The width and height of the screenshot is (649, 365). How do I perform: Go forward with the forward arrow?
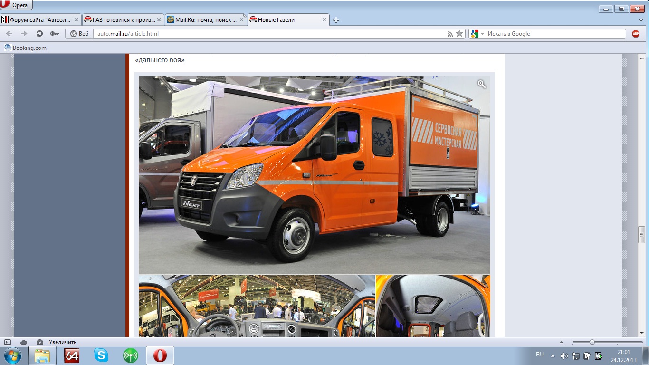[x=24, y=34]
